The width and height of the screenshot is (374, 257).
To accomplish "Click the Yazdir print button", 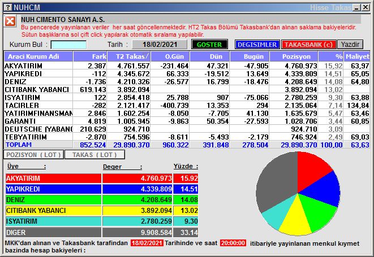I will (x=350, y=45).
